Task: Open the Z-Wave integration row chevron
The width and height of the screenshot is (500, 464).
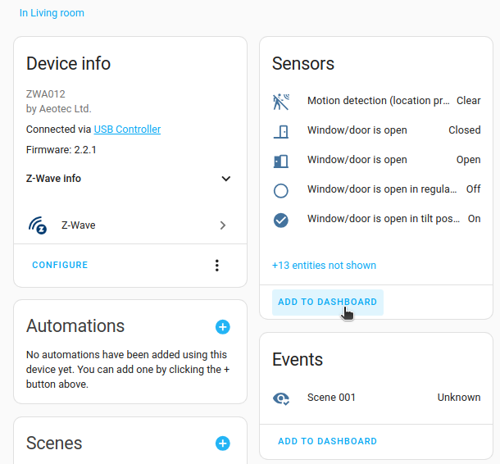Action: pos(222,225)
